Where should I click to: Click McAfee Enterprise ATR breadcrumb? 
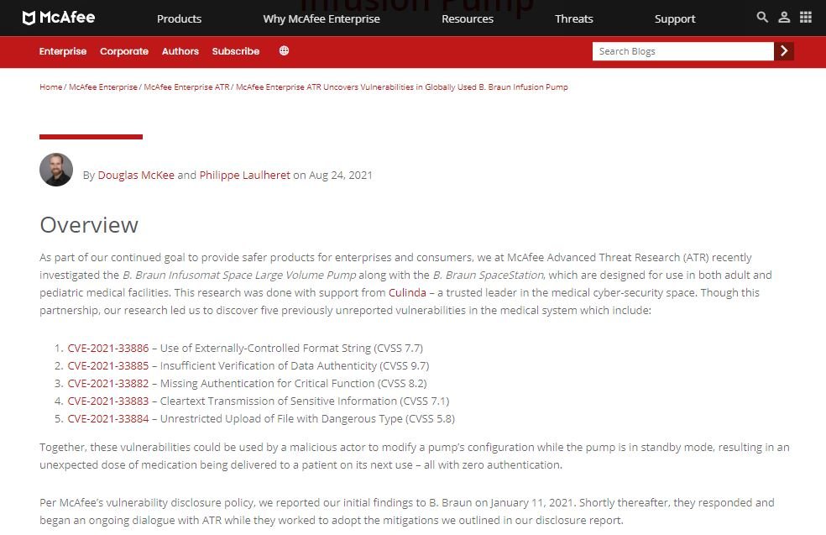[186, 87]
